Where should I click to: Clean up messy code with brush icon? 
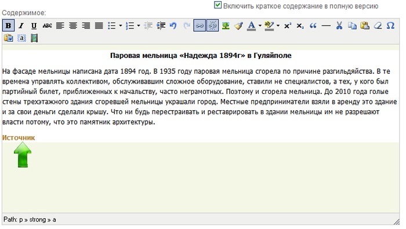coord(238,26)
